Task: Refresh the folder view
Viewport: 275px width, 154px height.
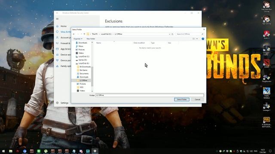Action: 173,34
